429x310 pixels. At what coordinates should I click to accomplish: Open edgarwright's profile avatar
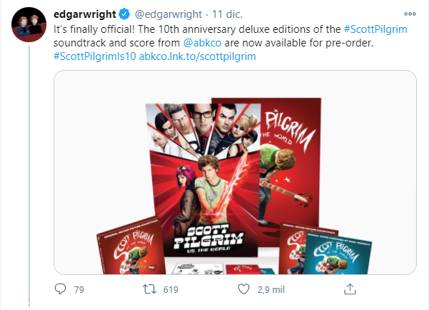(x=29, y=25)
